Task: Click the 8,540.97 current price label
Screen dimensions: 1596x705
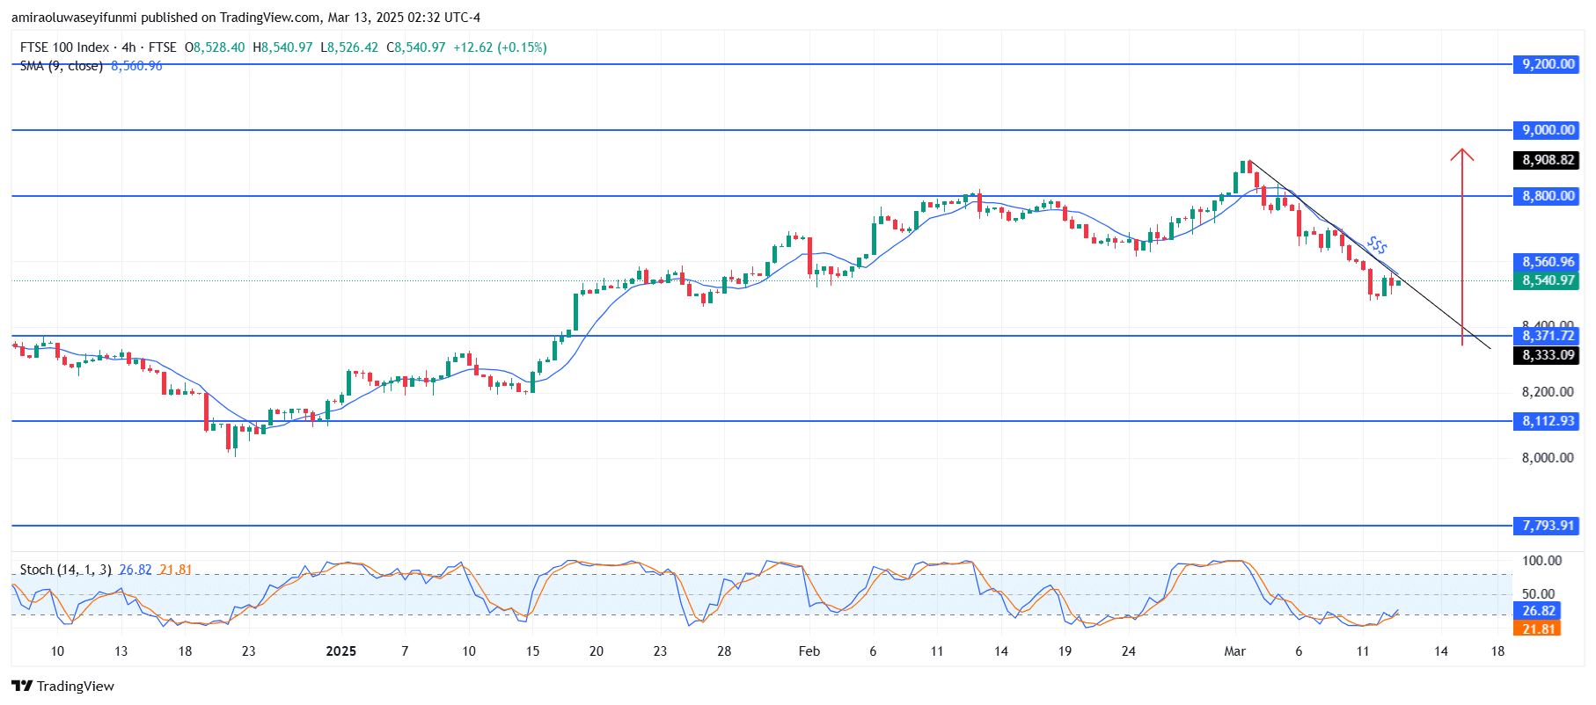Action: click(x=1548, y=280)
